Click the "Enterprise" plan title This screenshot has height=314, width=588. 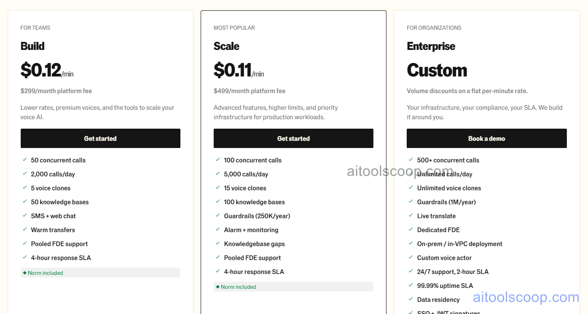pyautogui.click(x=431, y=46)
